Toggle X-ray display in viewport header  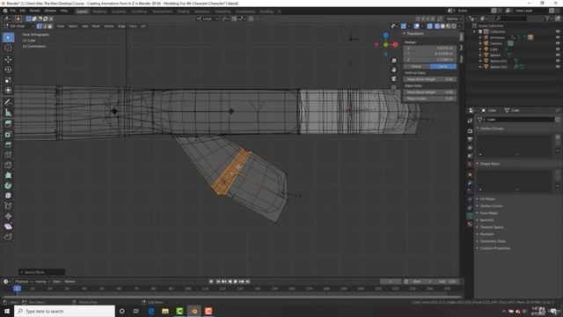coord(430,26)
